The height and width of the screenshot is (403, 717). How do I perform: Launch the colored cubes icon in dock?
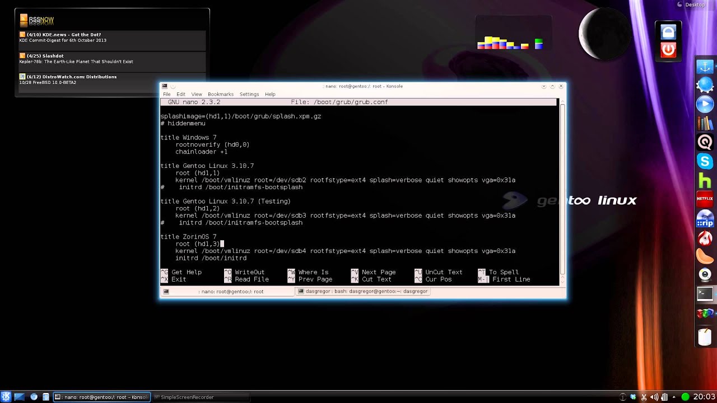pos(705,313)
